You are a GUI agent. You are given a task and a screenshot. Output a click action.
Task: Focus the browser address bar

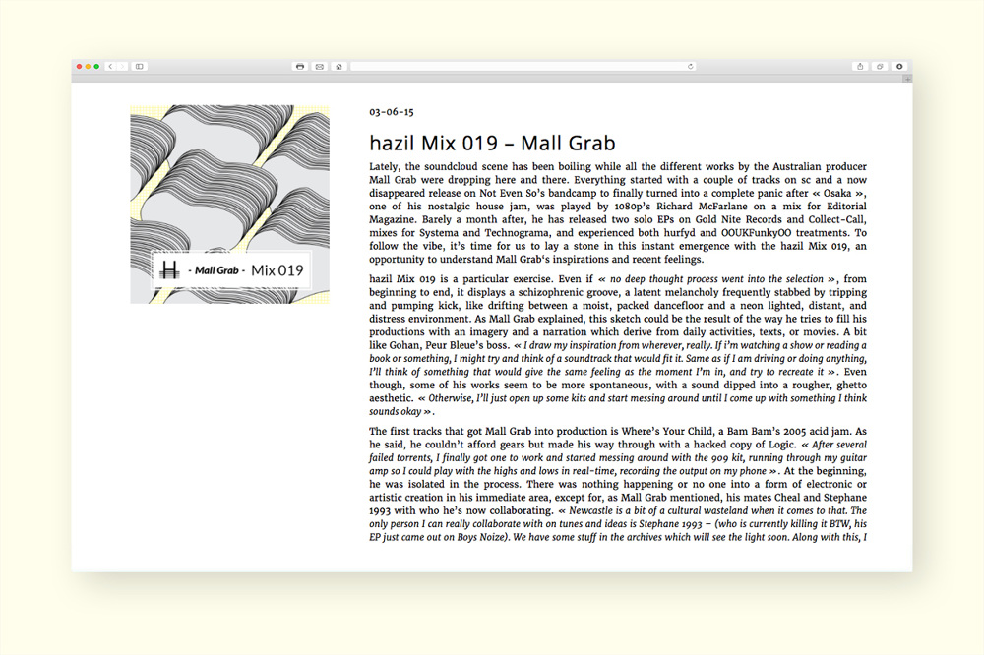tap(522, 67)
